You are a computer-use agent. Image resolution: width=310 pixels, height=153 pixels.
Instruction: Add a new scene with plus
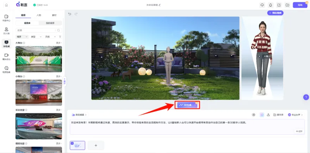pyautogui.click(x=96, y=145)
